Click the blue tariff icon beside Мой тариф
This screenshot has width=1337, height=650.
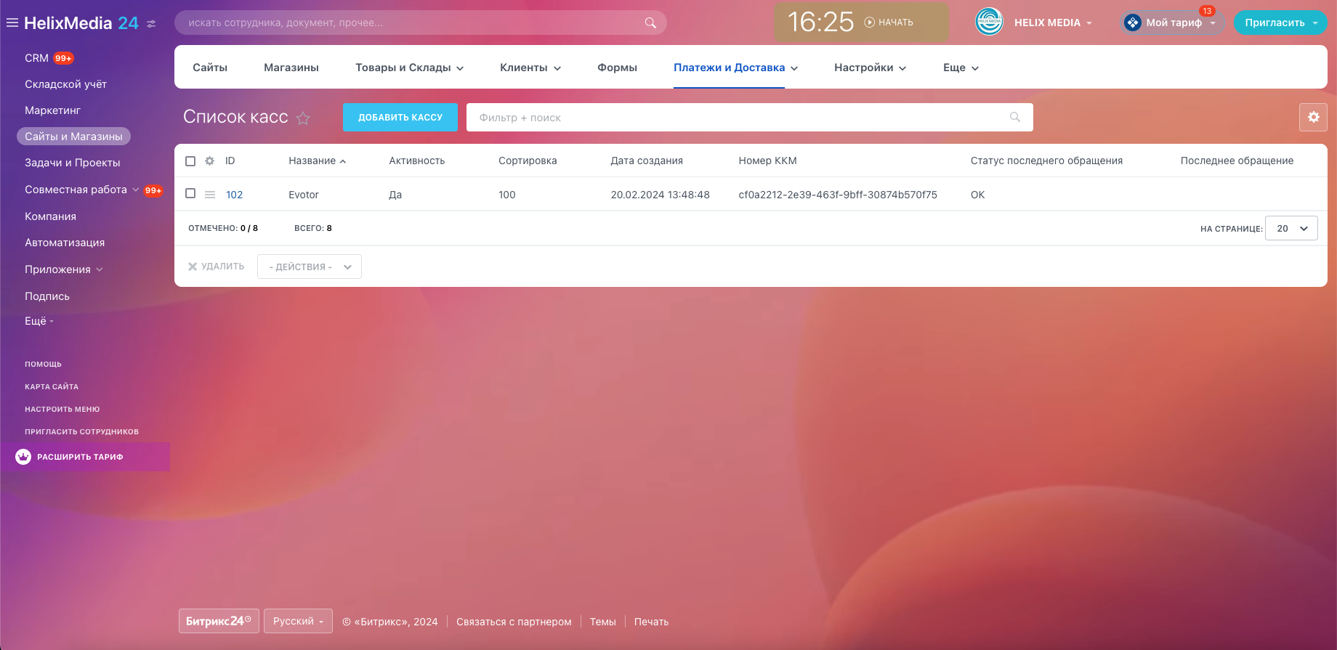click(x=1132, y=23)
